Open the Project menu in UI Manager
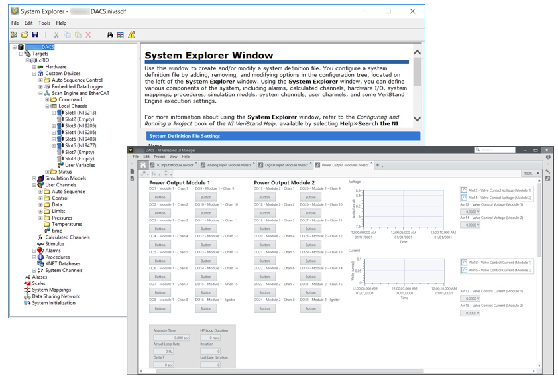This screenshot has height=378, width=558. pos(160,157)
